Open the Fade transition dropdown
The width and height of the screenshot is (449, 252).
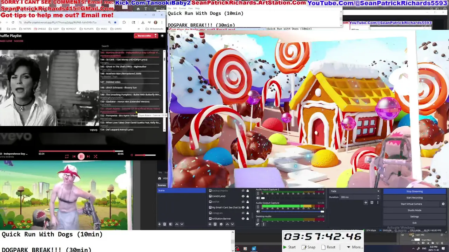point(355,191)
